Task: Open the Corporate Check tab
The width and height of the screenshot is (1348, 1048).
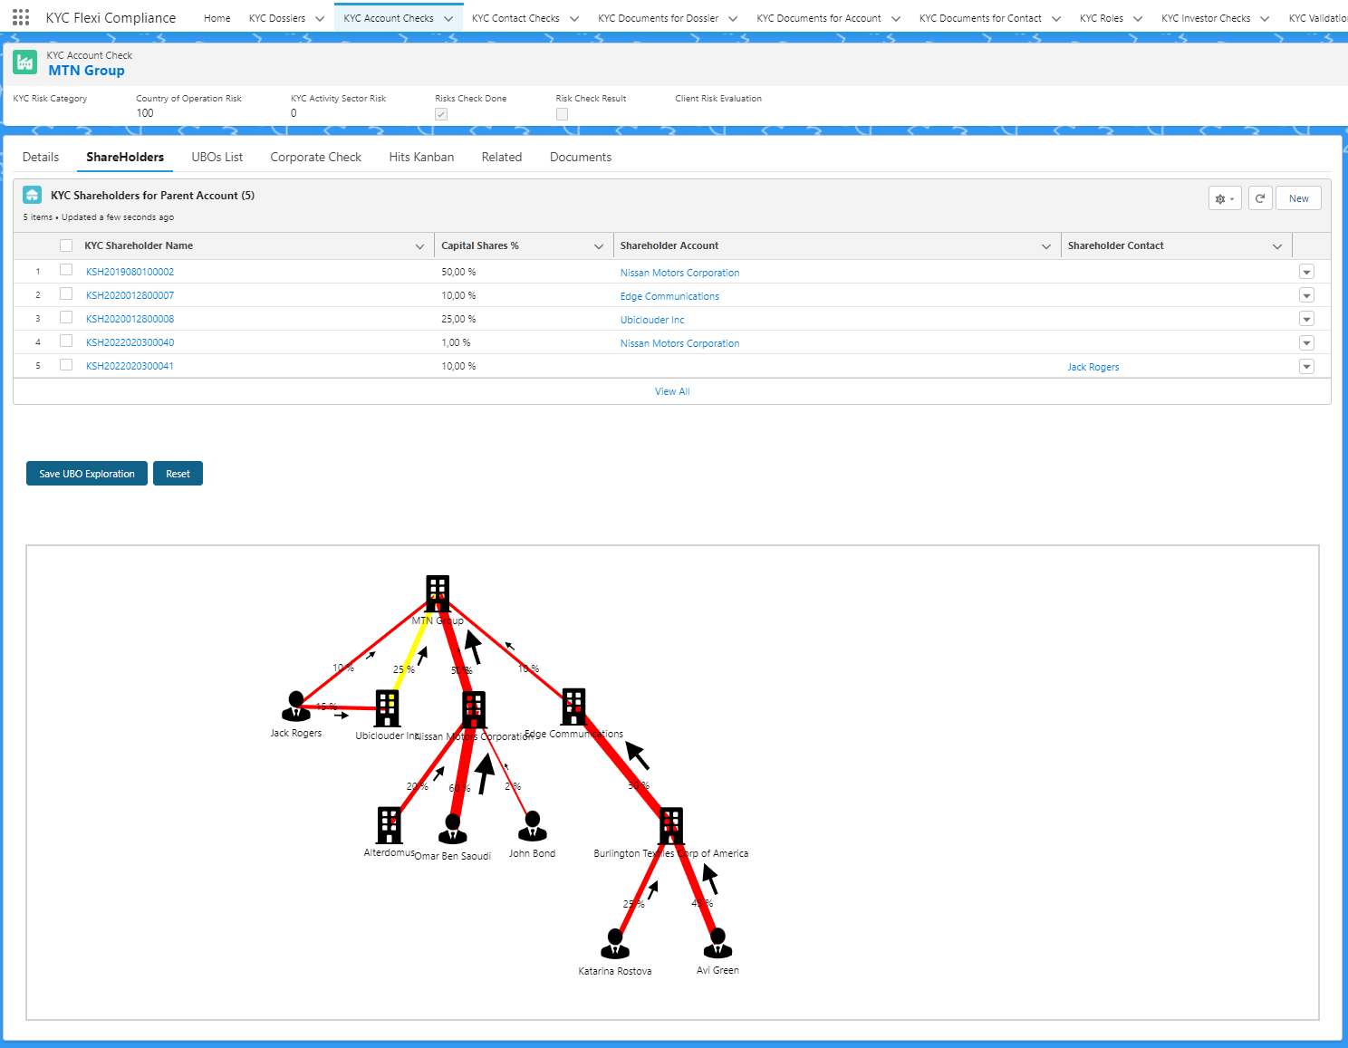Action: [x=316, y=157]
